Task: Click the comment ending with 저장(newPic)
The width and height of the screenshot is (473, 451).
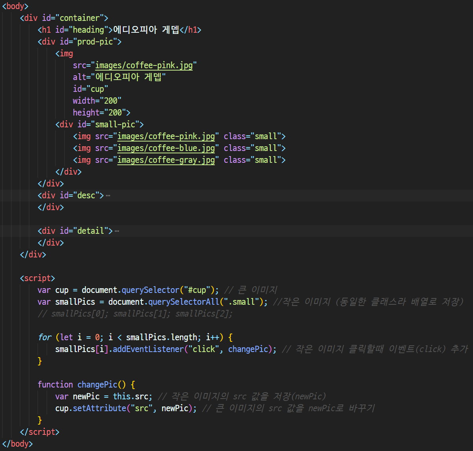Action: 242,397
